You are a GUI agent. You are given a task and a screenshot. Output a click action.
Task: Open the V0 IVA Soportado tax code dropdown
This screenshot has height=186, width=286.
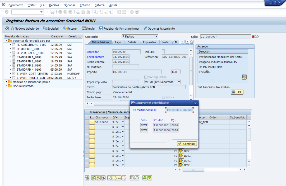pos(179,82)
